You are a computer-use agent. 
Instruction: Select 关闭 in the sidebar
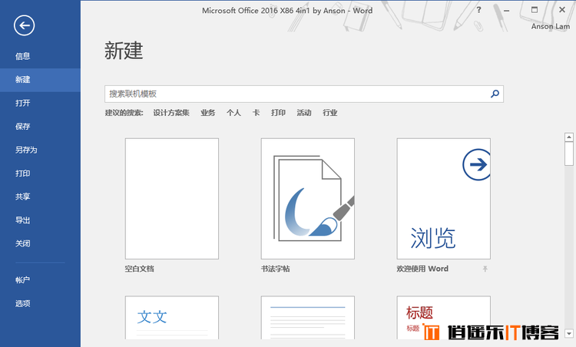pos(40,244)
